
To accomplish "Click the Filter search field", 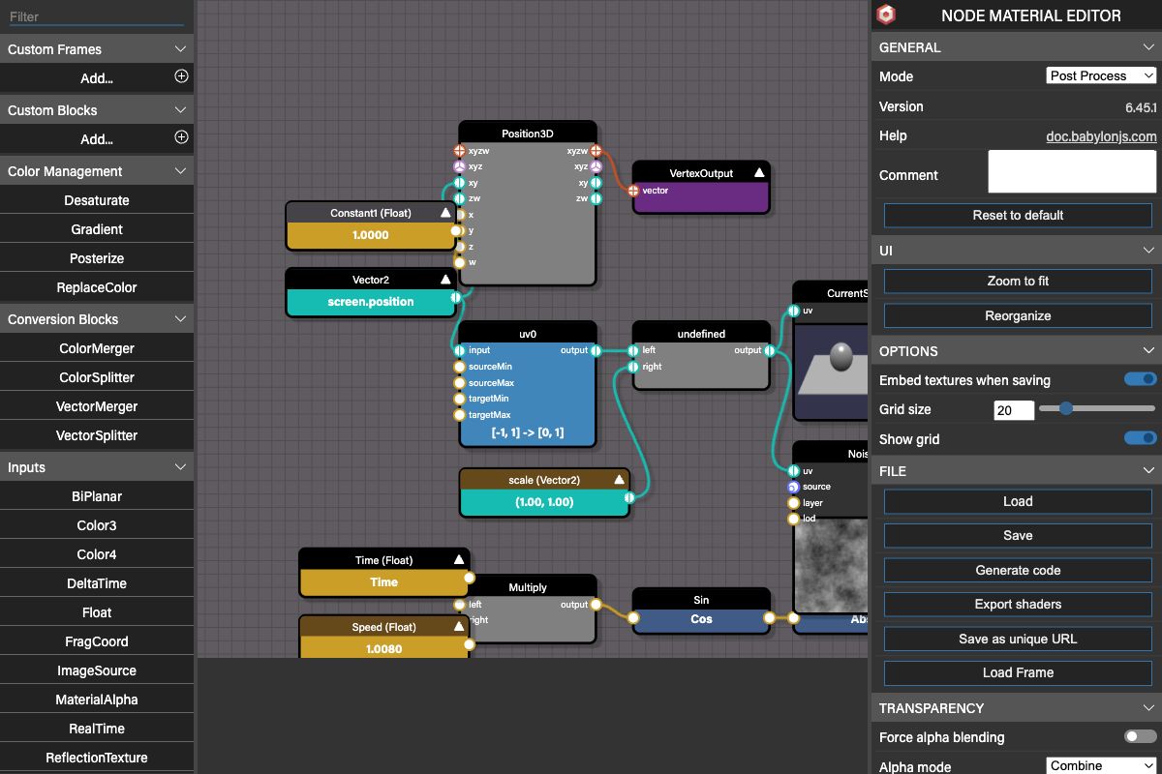I will click(95, 16).
